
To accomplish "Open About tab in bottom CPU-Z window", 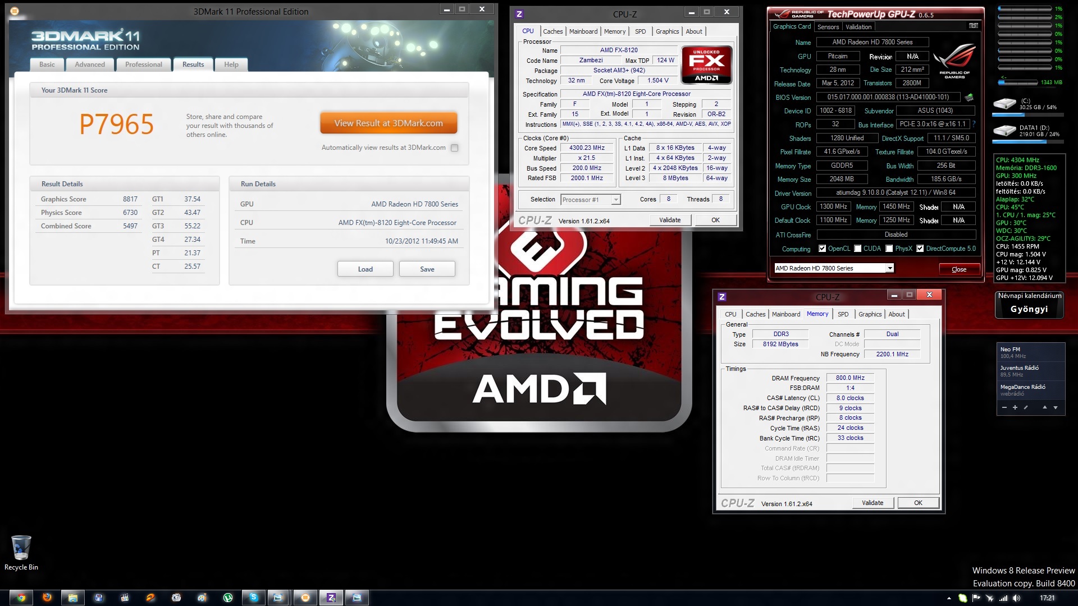I will [x=897, y=314].
